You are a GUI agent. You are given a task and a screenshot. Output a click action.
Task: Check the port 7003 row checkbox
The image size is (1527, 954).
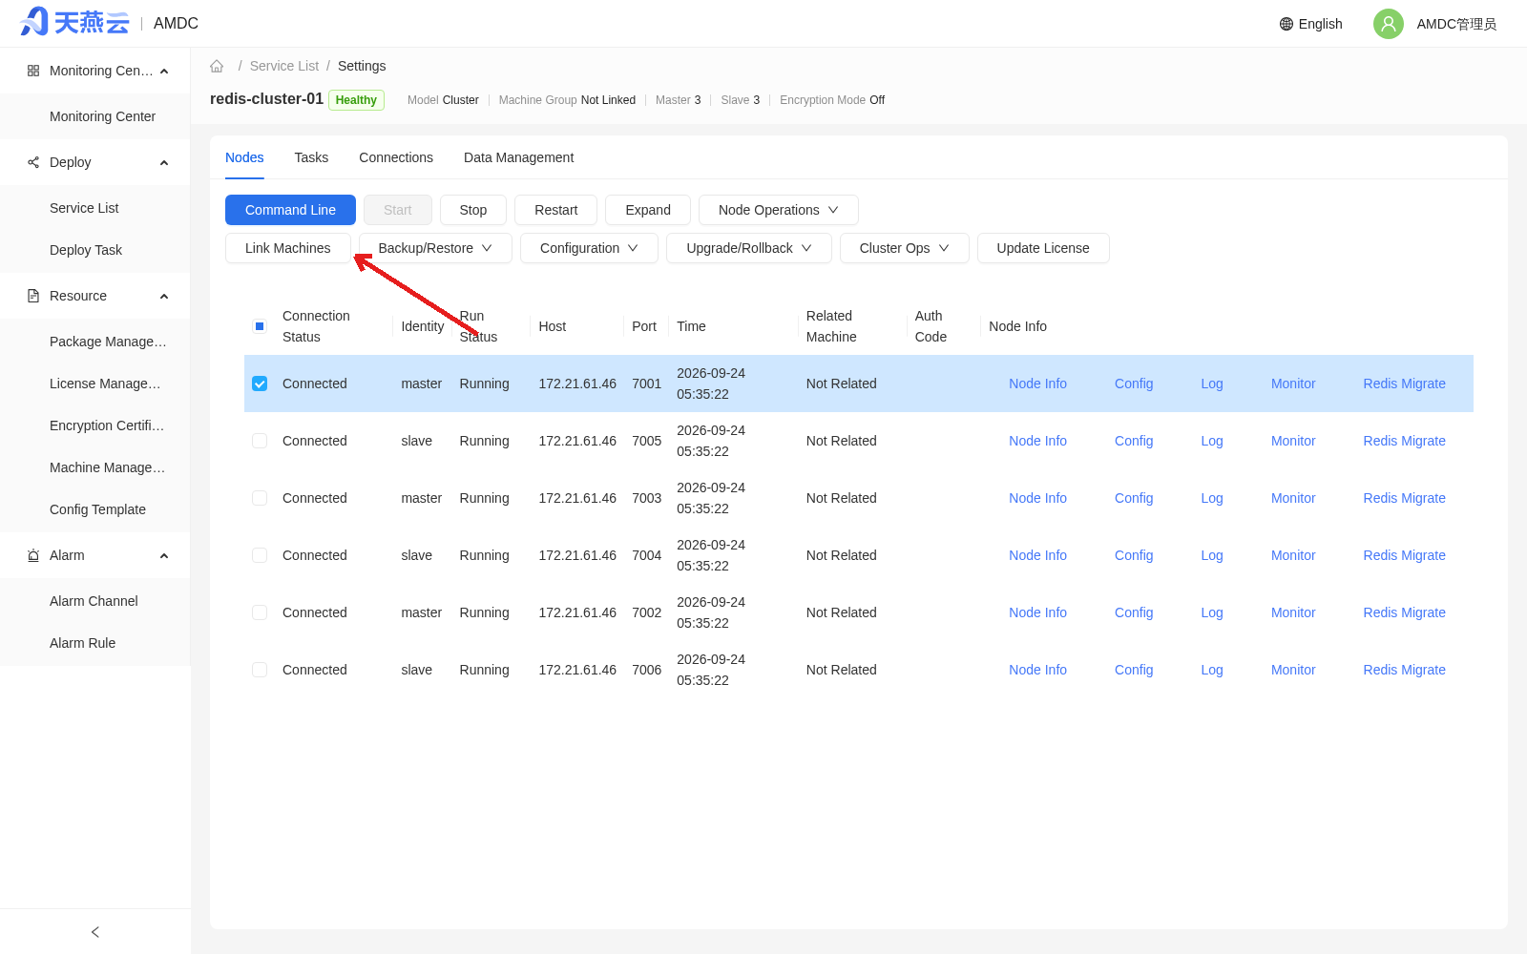[260, 498]
